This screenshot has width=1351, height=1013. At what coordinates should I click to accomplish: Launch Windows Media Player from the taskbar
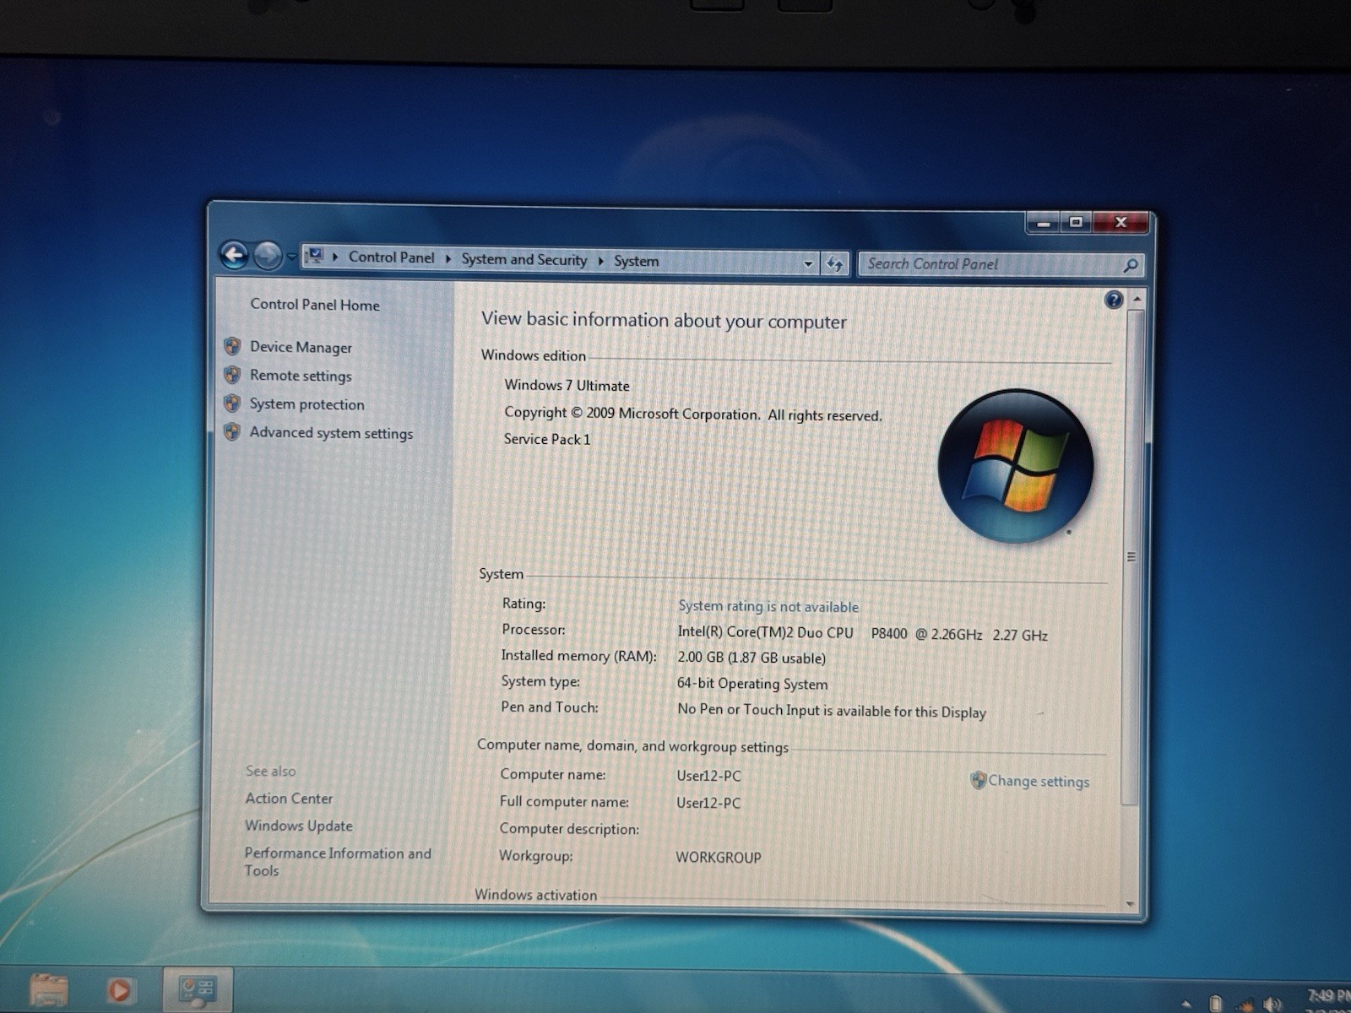click(x=119, y=989)
